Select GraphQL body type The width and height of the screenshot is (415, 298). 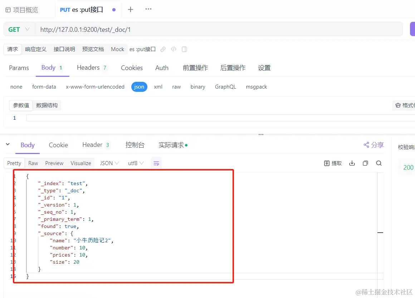(x=225, y=87)
